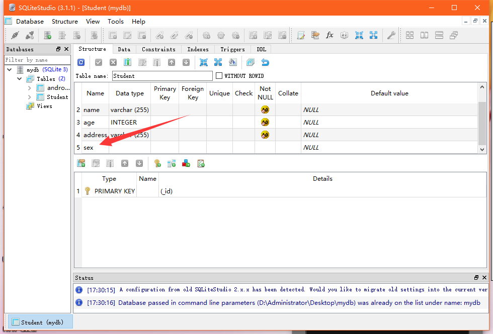This screenshot has width=493, height=334.
Task: Switch to the DDL tab
Action: 261,49
